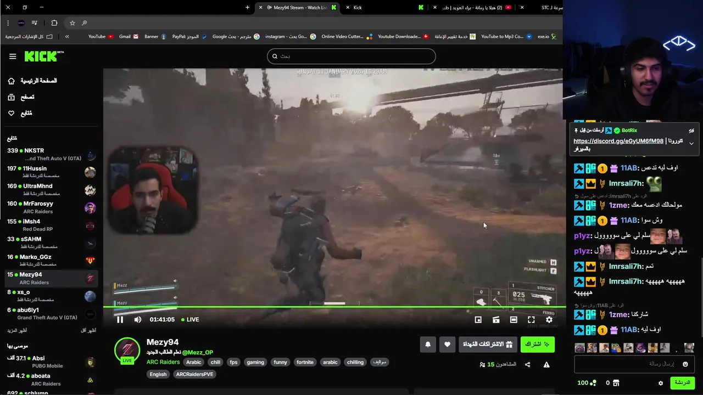
Task: Follow Mezy94 with the heart button
Action: coord(447,344)
